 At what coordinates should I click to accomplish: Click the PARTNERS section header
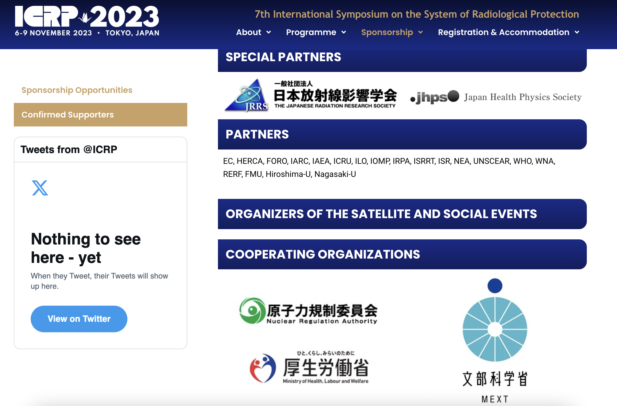[402, 134]
